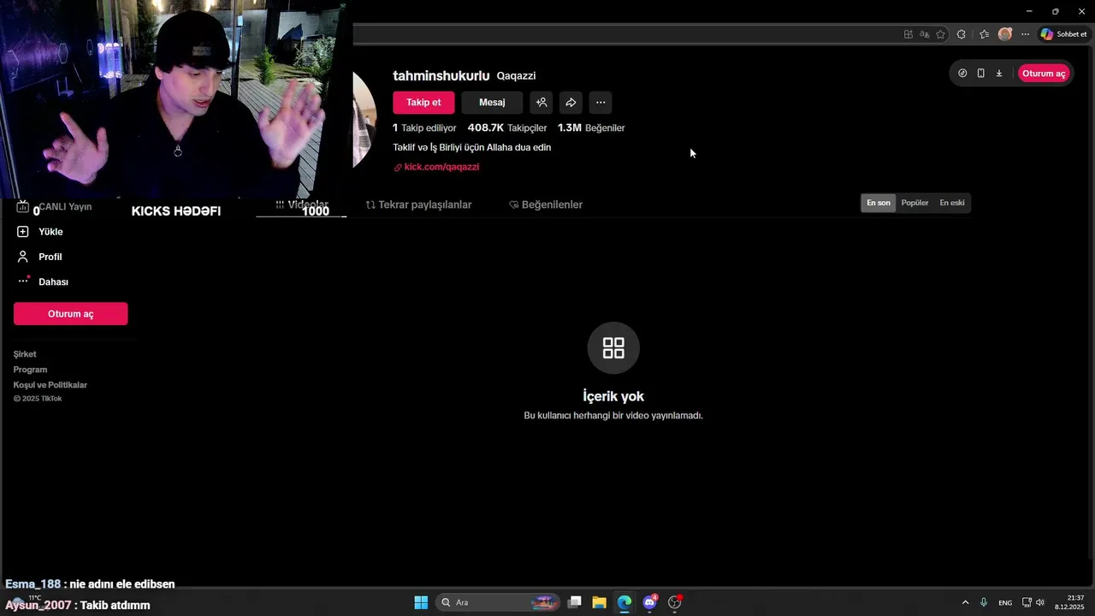Sort videos by En son

[879, 203]
